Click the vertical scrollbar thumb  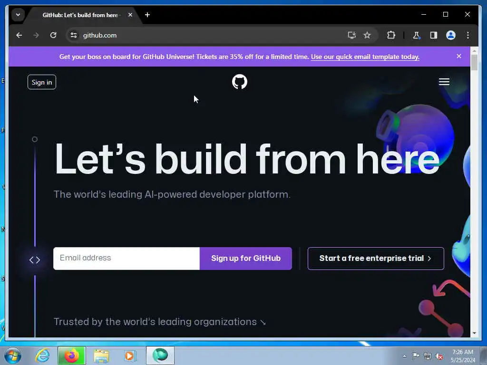(474, 63)
